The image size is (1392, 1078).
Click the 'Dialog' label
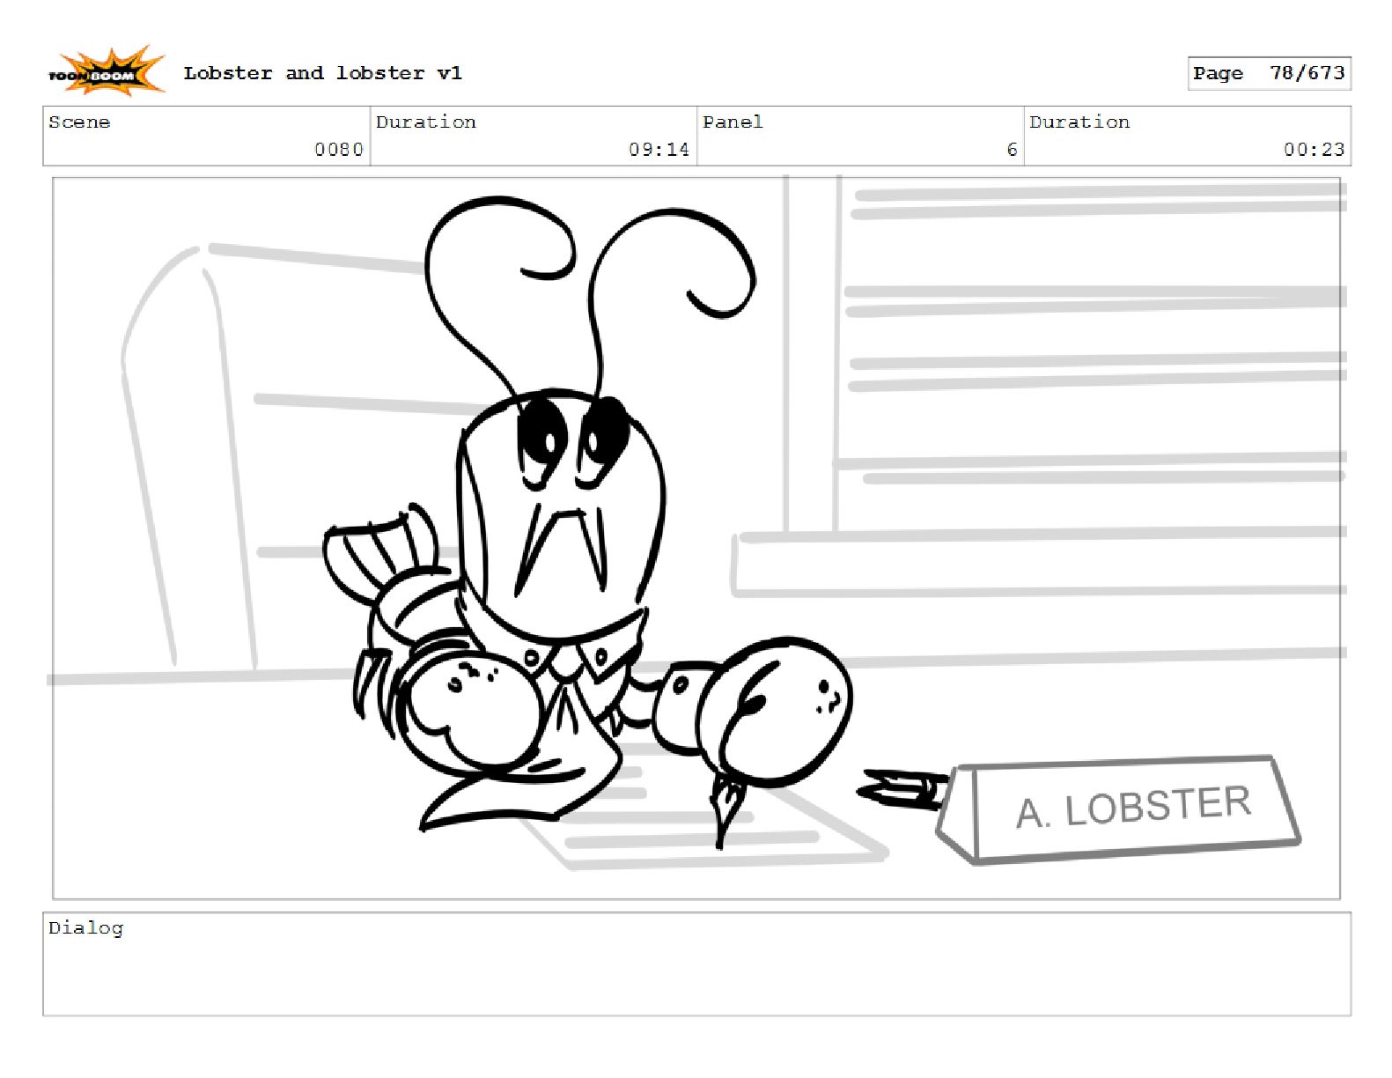pyautogui.click(x=85, y=928)
